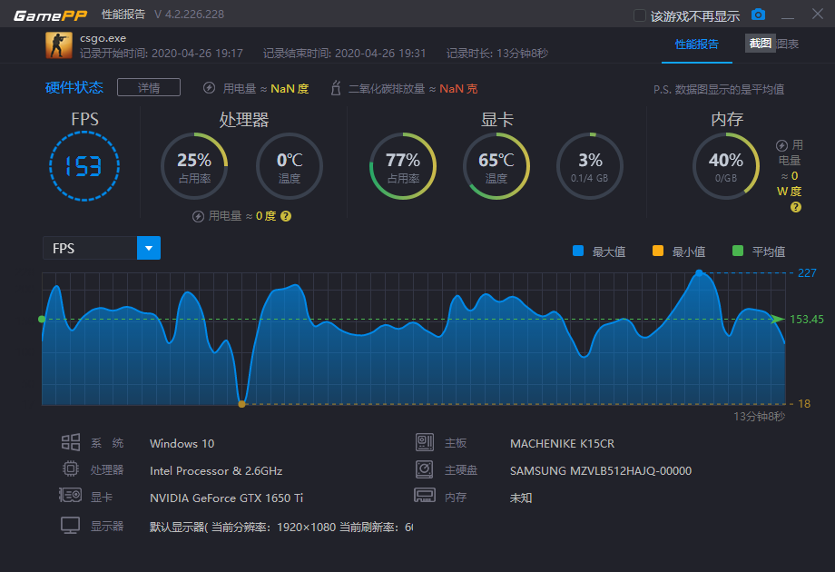The height and width of the screenshot is (572, 835).
Task: Click Intel Processor & 2.6GHz text
Action: click(216, 471)
